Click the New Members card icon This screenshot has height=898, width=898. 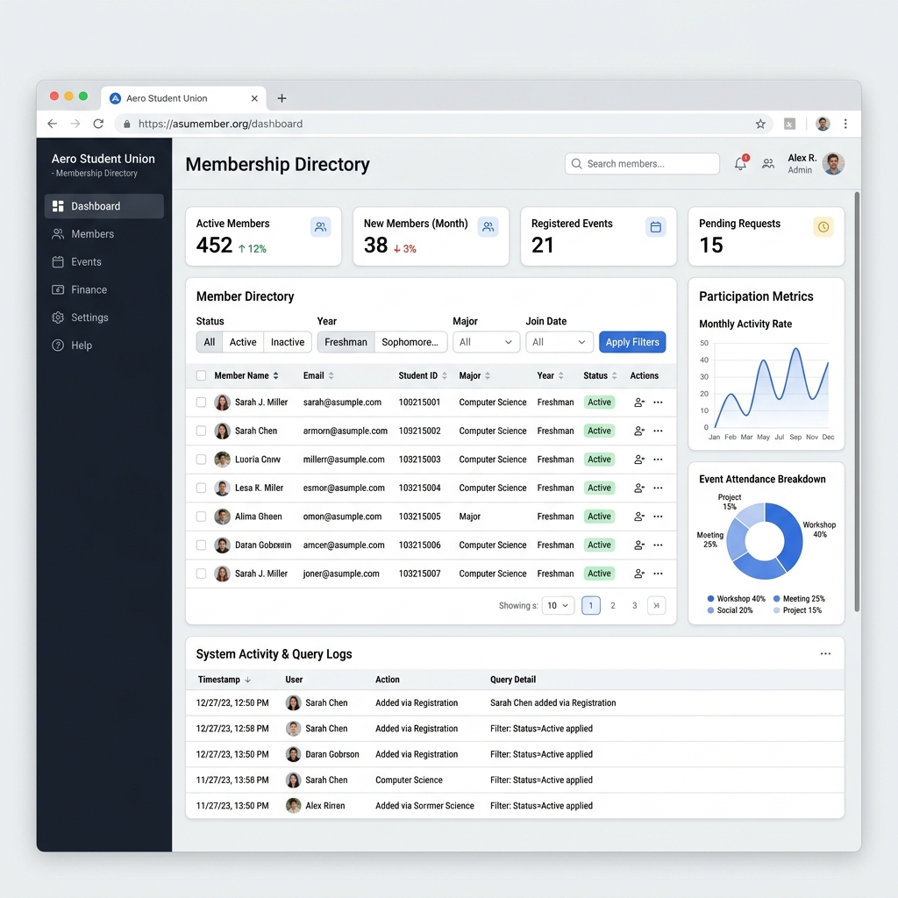[x=488, y=227]
